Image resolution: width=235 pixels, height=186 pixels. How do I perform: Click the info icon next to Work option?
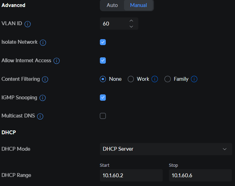(155, 79)
